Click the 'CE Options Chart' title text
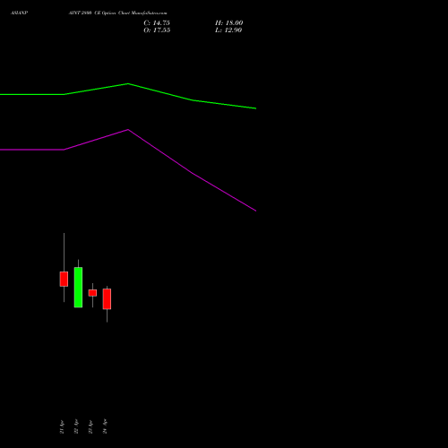This screenshot has width=448, height=448. (x=111, y=13)
